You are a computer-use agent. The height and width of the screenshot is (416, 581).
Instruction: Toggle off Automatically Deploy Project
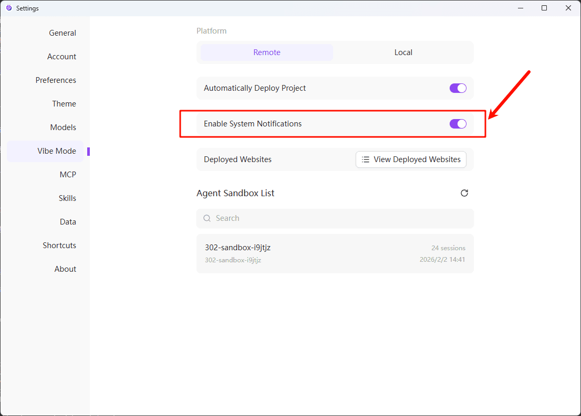(x=458, y=88)
